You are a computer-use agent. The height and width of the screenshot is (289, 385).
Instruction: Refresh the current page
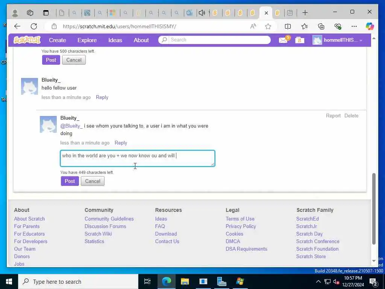34,26
